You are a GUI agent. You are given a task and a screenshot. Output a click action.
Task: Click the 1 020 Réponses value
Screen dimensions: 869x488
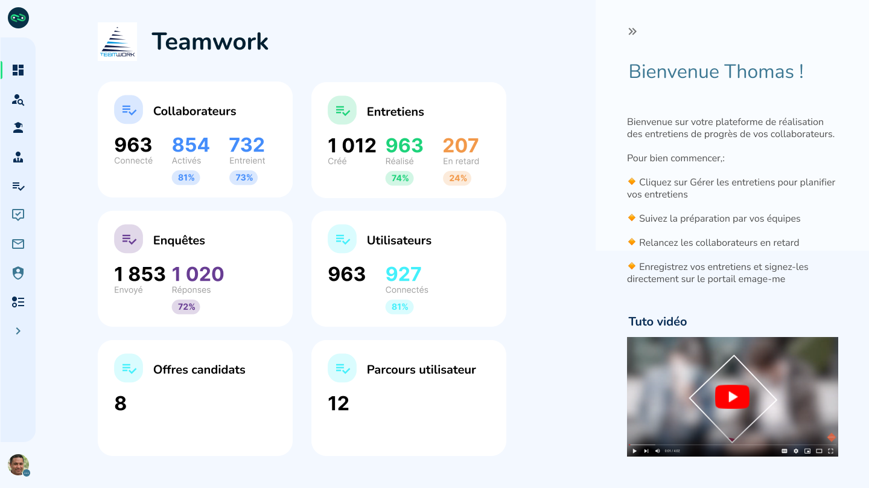(198, 274)
